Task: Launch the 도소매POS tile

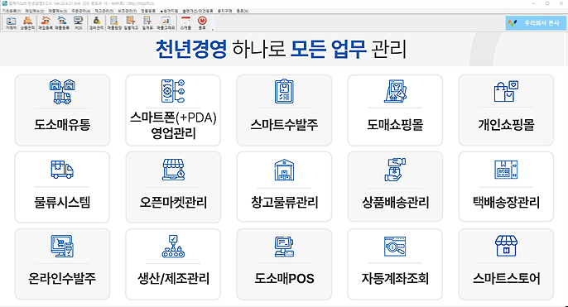Action: [x=284, y=264]
